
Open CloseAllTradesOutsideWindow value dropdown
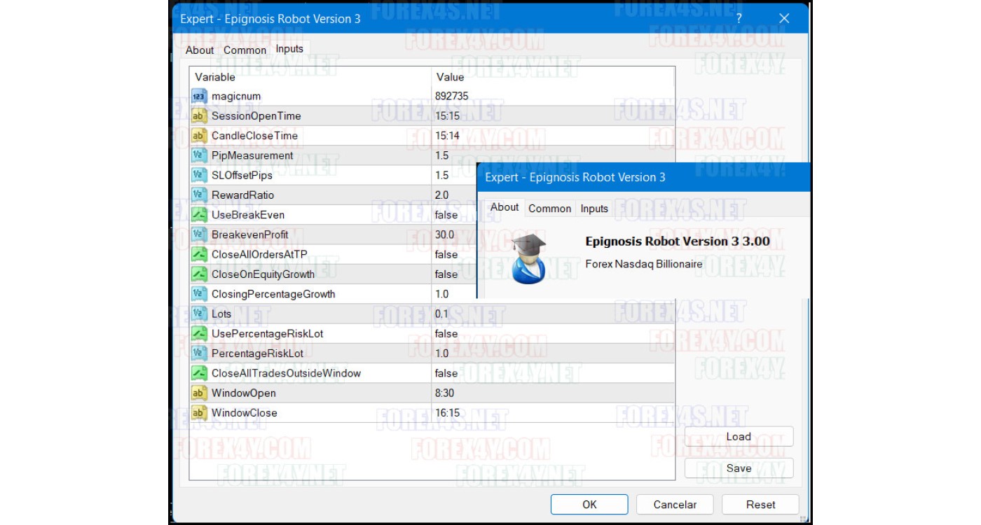pyautogui.click(x=446, y=373)
